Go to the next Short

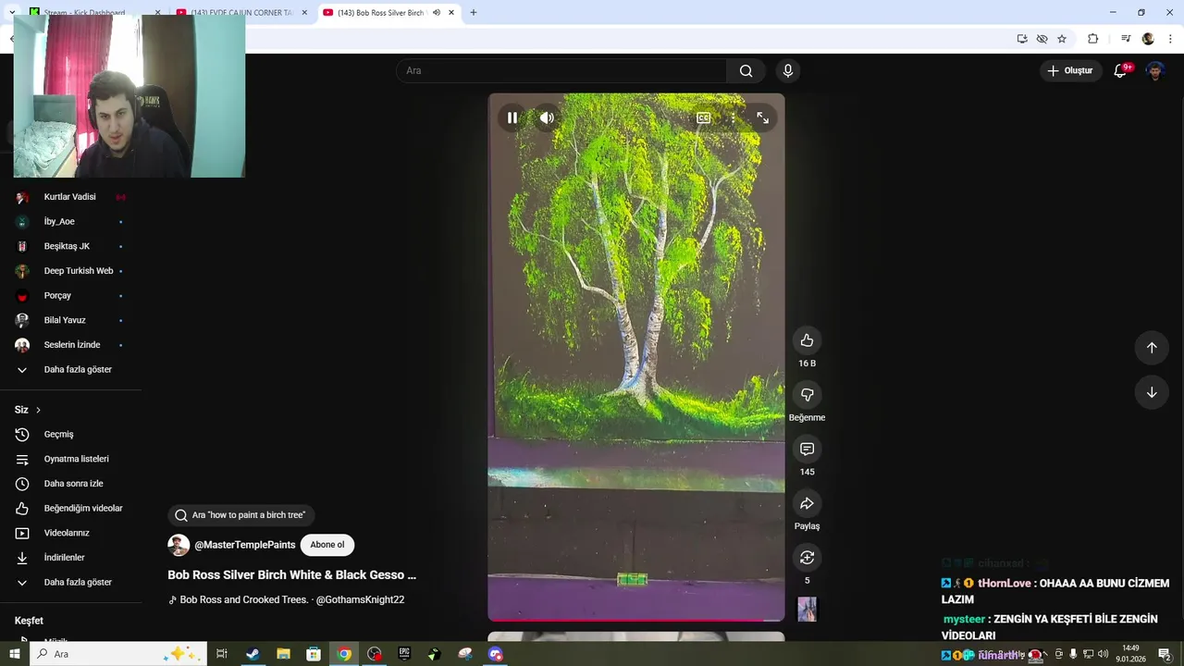[1152, 392]
